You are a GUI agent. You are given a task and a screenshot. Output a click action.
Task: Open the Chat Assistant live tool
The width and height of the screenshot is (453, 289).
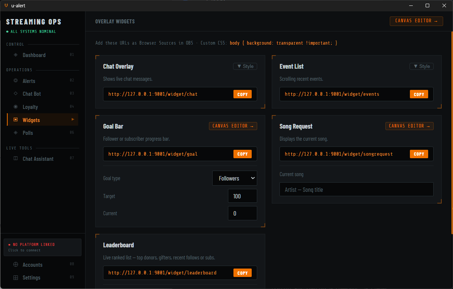[43, 159]
